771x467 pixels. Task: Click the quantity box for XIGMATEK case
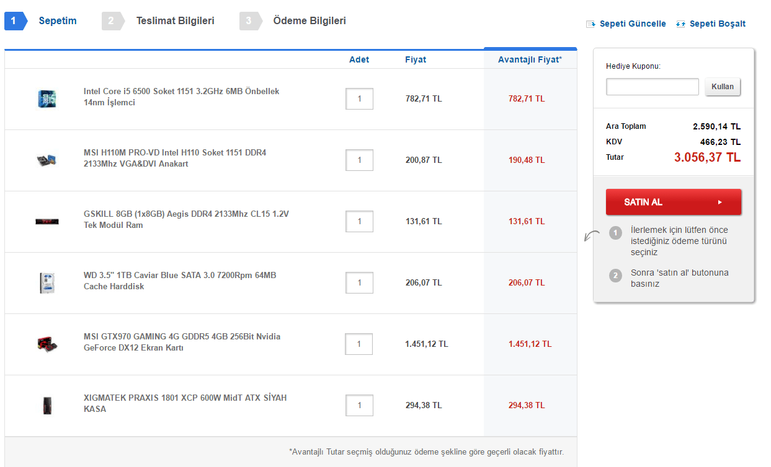359,405
